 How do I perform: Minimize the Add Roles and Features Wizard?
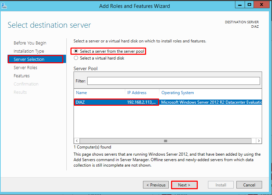pos(241,5)
